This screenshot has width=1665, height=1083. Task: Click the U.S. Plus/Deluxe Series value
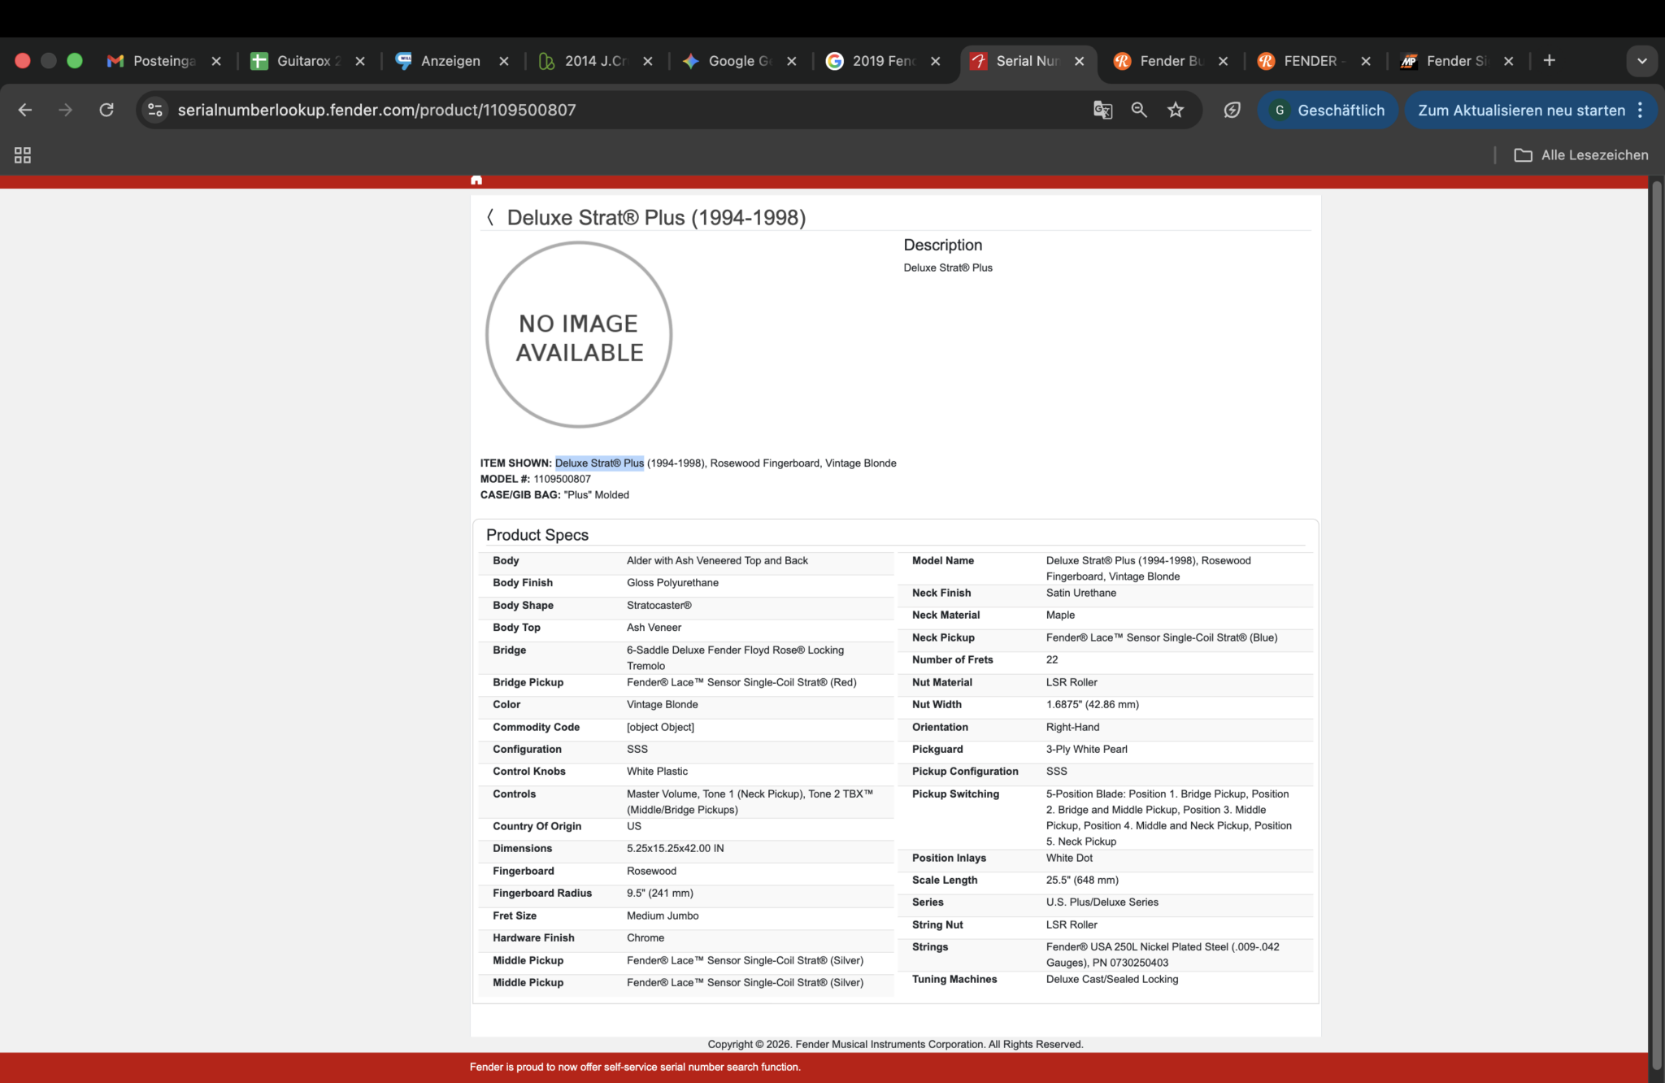pos(1102,902)
